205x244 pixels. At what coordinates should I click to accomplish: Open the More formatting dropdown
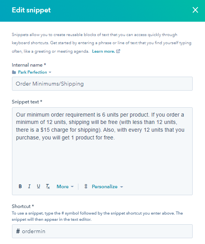tap(65, 186)
